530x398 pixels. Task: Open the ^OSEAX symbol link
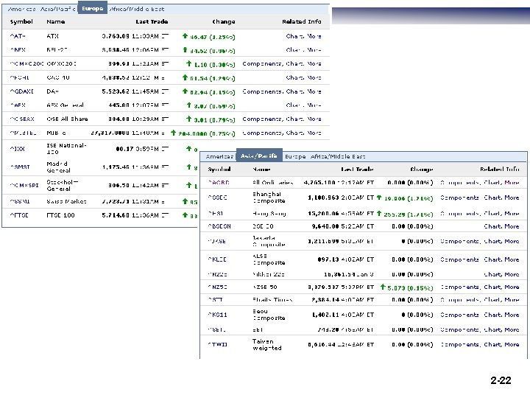(22, 119)
